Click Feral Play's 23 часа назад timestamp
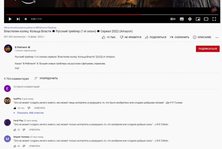 pyautogui.click(x=30, y=120)
